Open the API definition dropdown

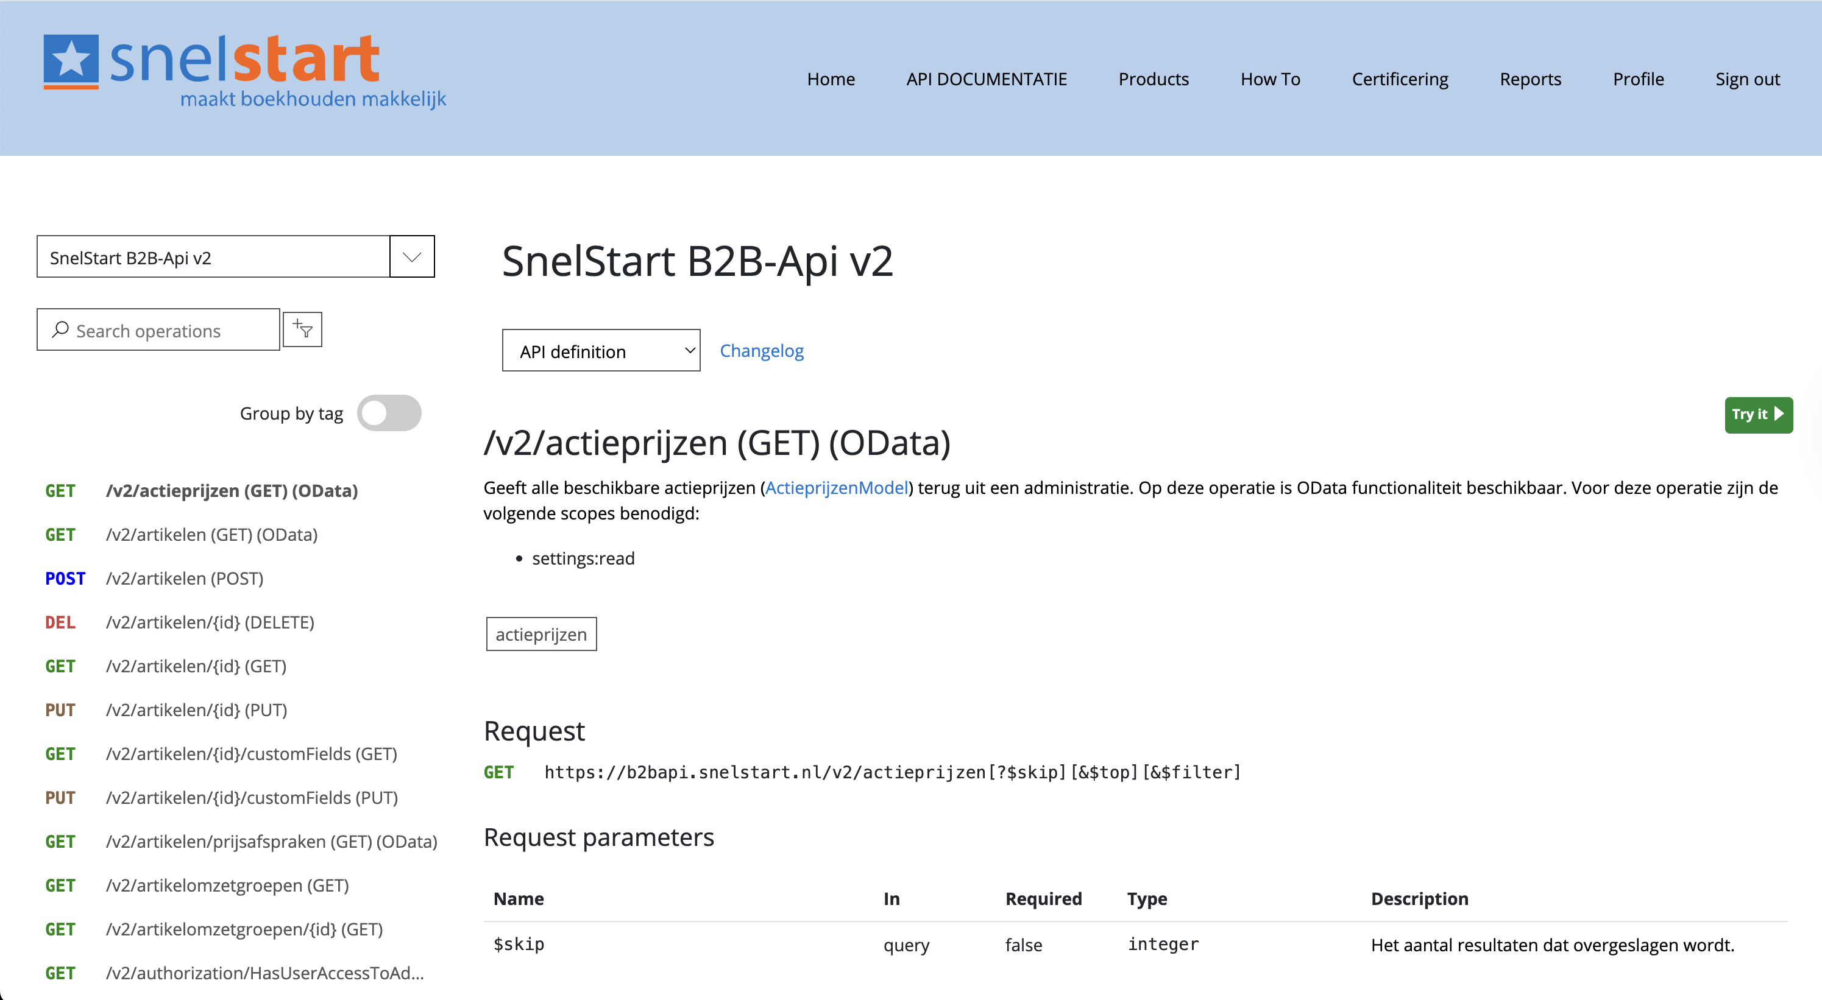click(601, 351)
